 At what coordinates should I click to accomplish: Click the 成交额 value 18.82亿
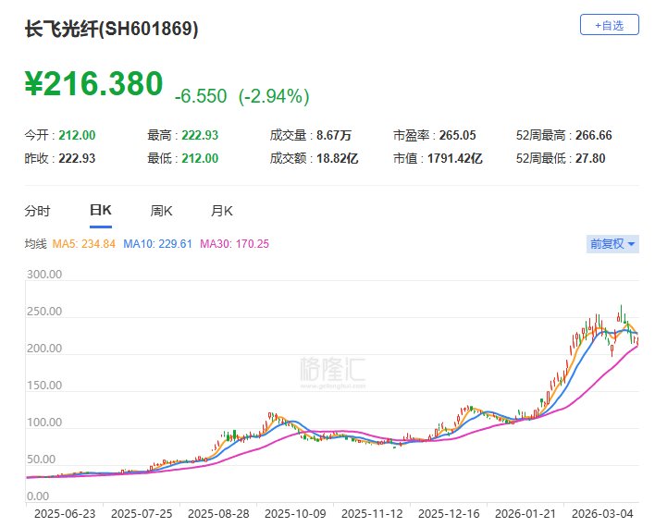click(337, 158)
